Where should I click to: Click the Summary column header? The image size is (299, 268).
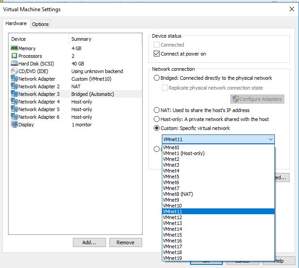(x=81, y=39)
